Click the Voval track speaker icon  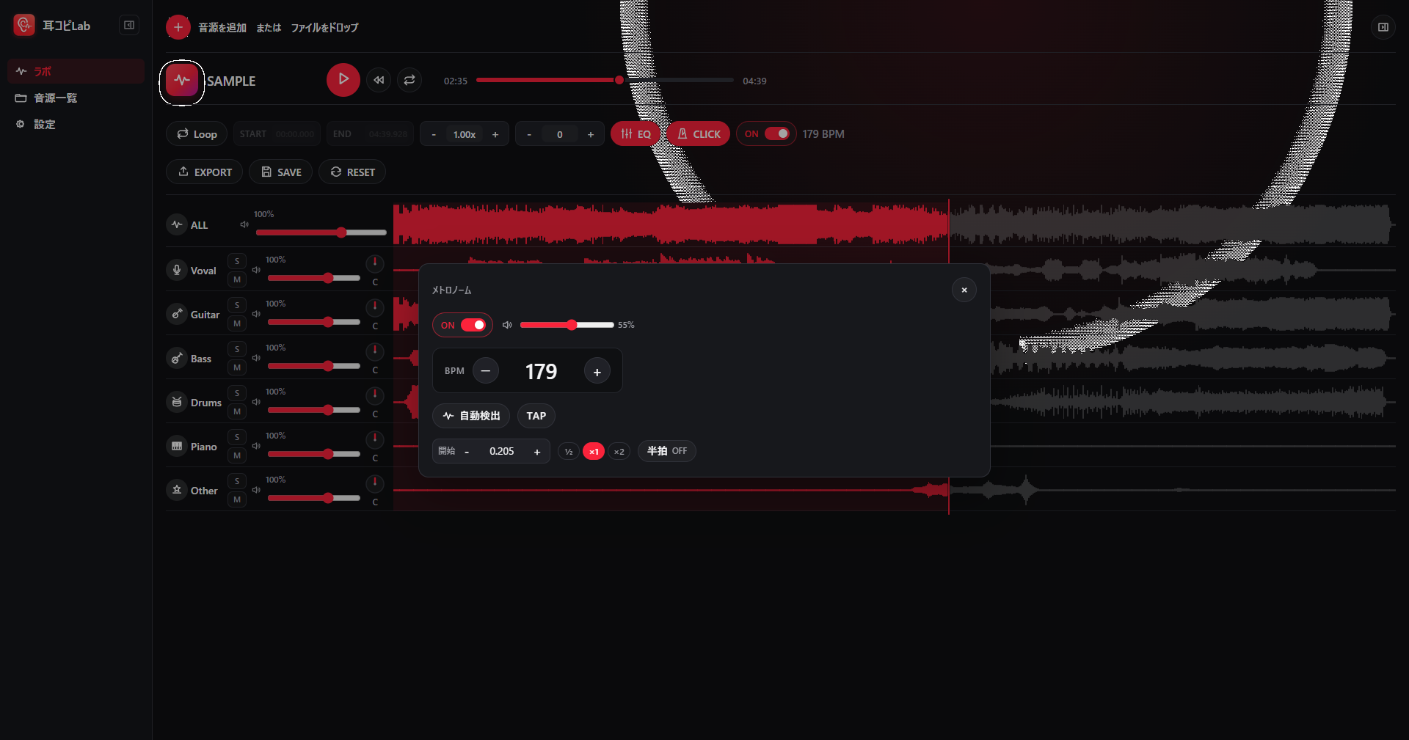(256, 270)
